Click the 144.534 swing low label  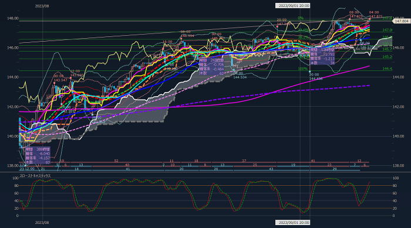(x=240, y=77)
